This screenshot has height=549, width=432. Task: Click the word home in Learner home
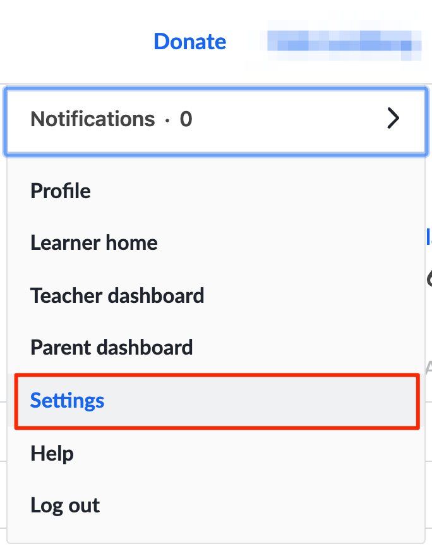[x=131, y=243]
